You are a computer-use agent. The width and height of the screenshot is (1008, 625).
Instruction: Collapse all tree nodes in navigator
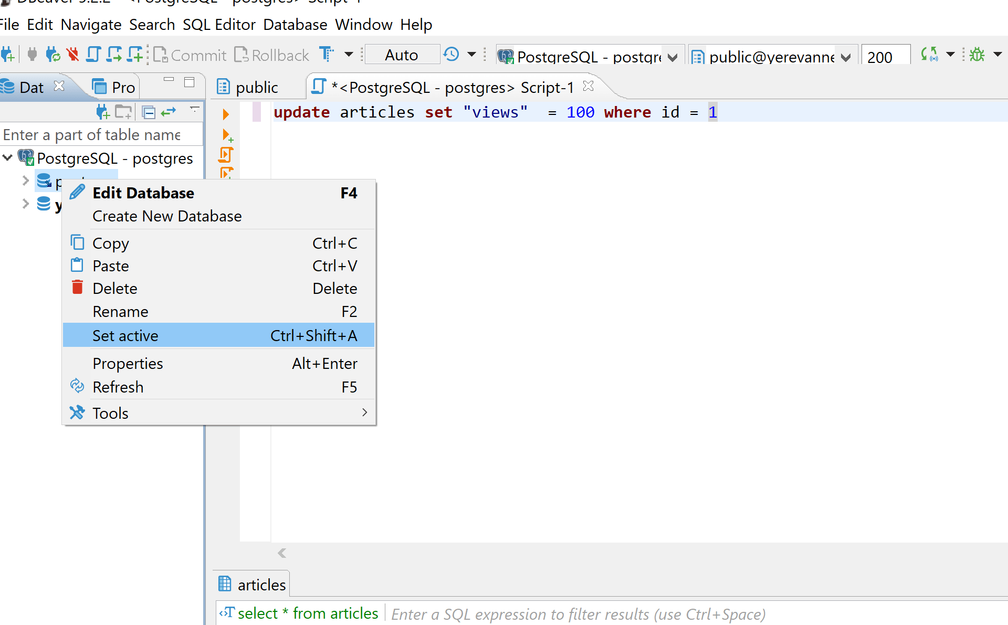pos(149,111)
